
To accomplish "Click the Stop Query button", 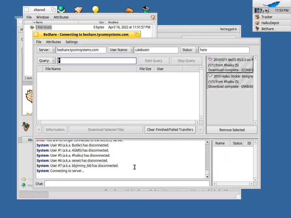I will (186, 61).
